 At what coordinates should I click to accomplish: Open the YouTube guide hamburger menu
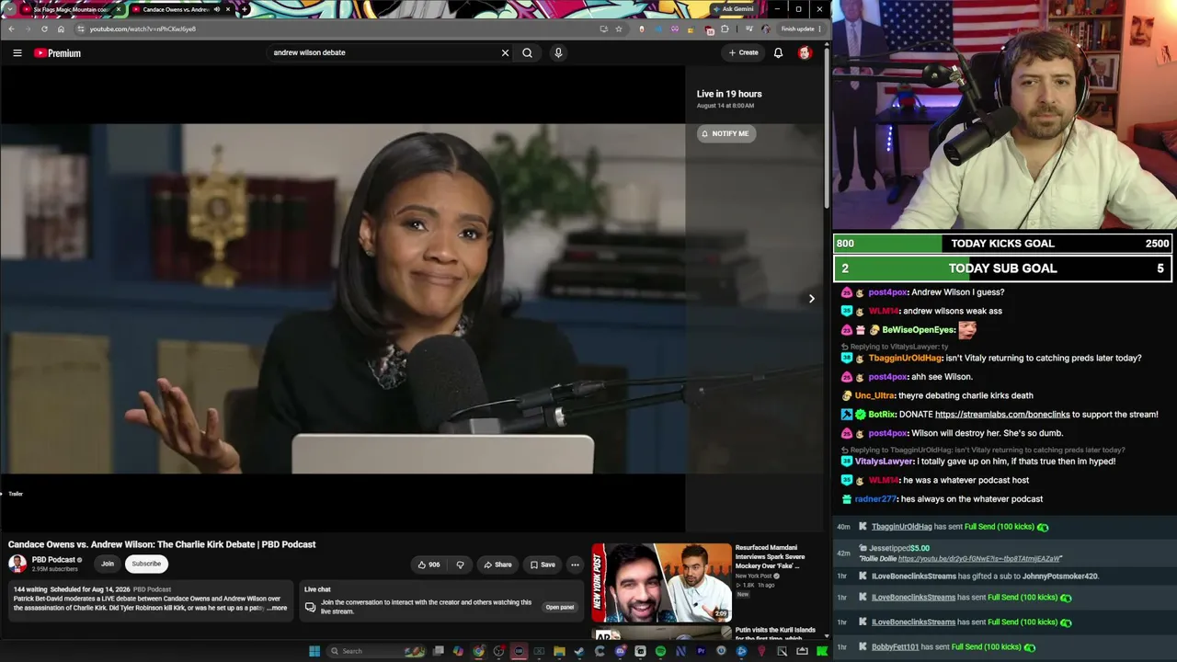[x=17, y=53]
